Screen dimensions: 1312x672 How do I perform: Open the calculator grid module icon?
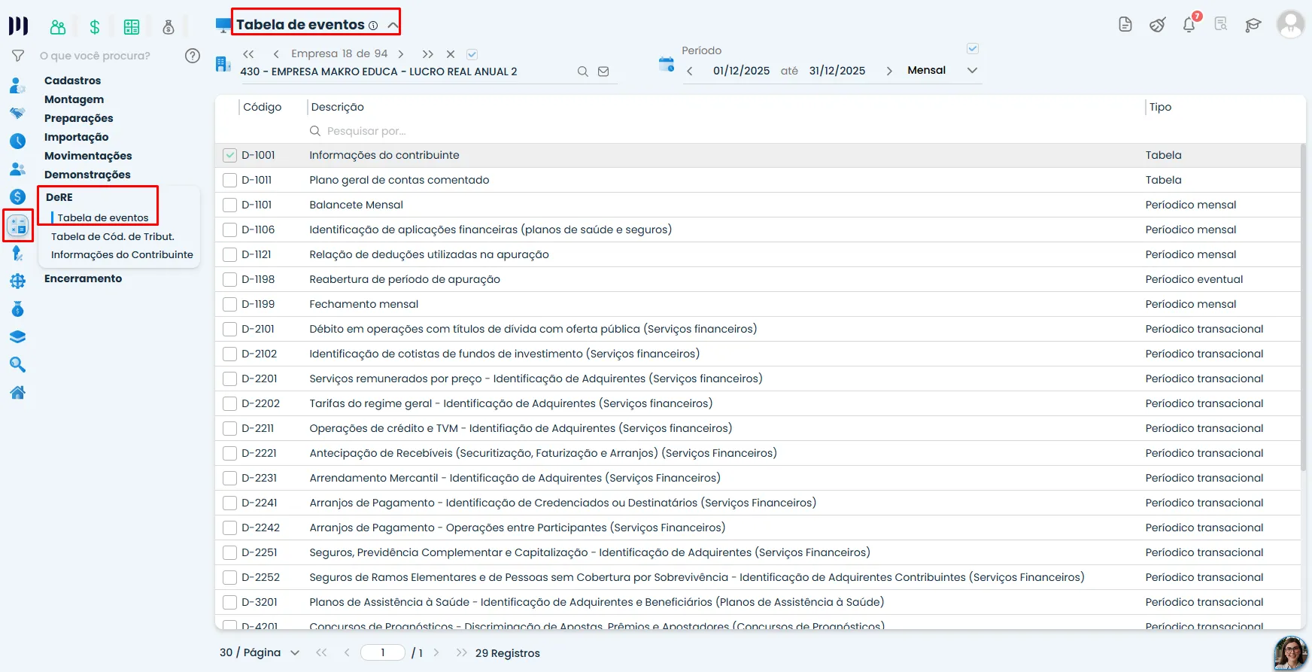pos(132,27)
